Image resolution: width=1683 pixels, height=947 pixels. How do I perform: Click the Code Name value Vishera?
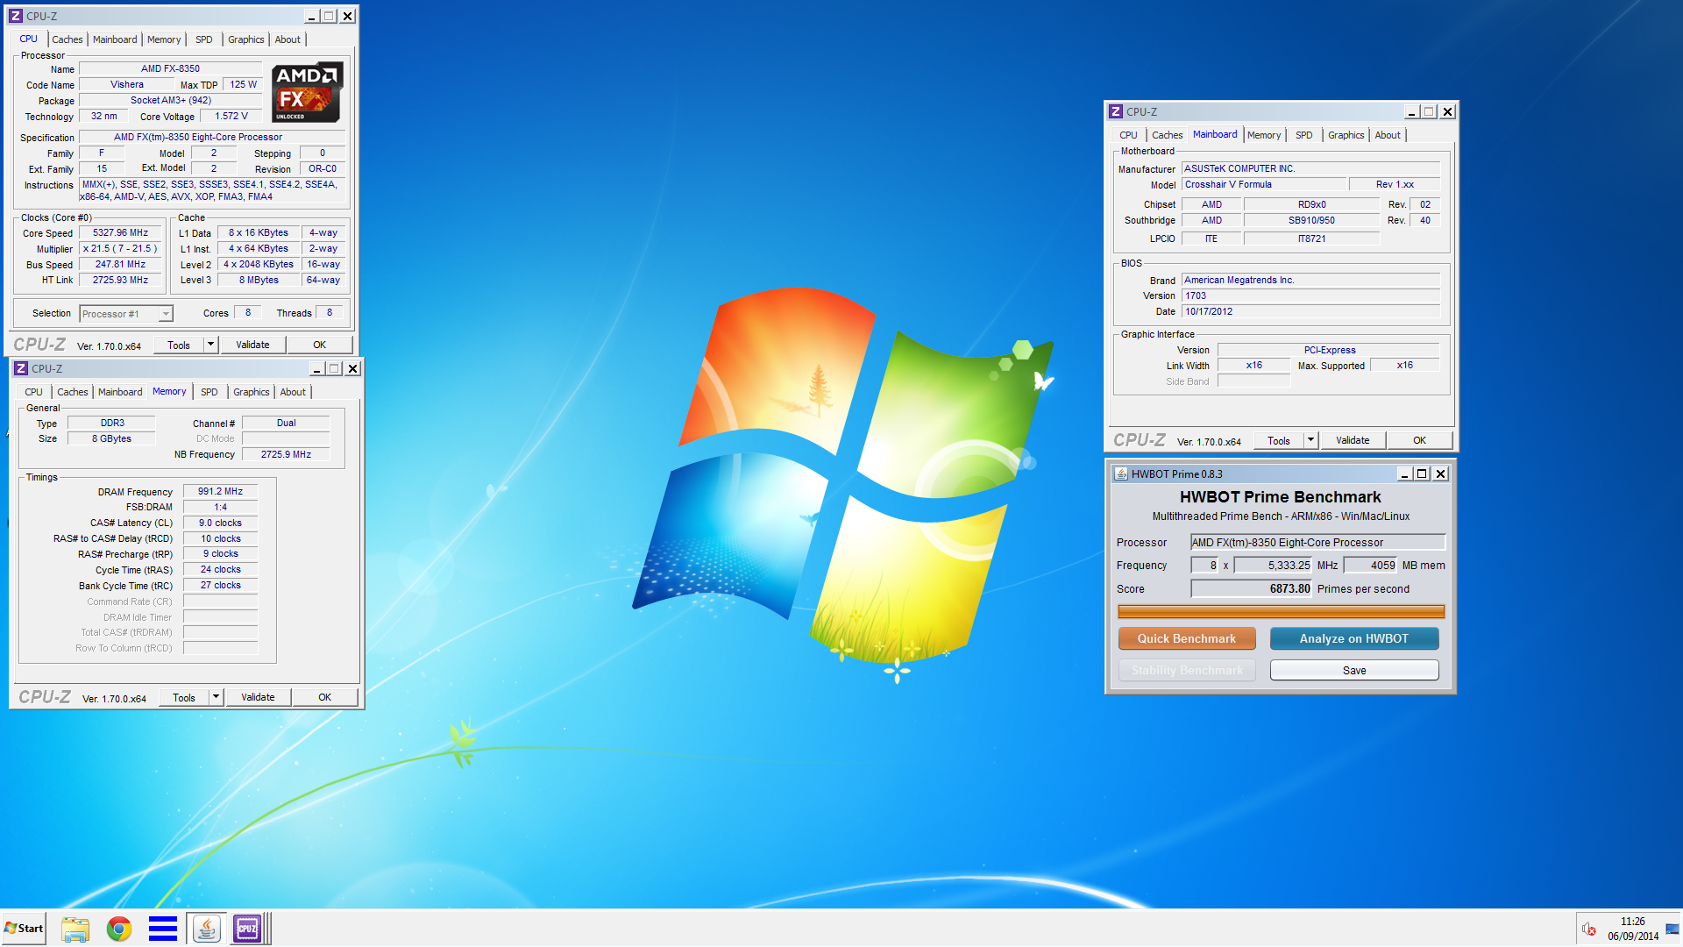tap(127, 84)
